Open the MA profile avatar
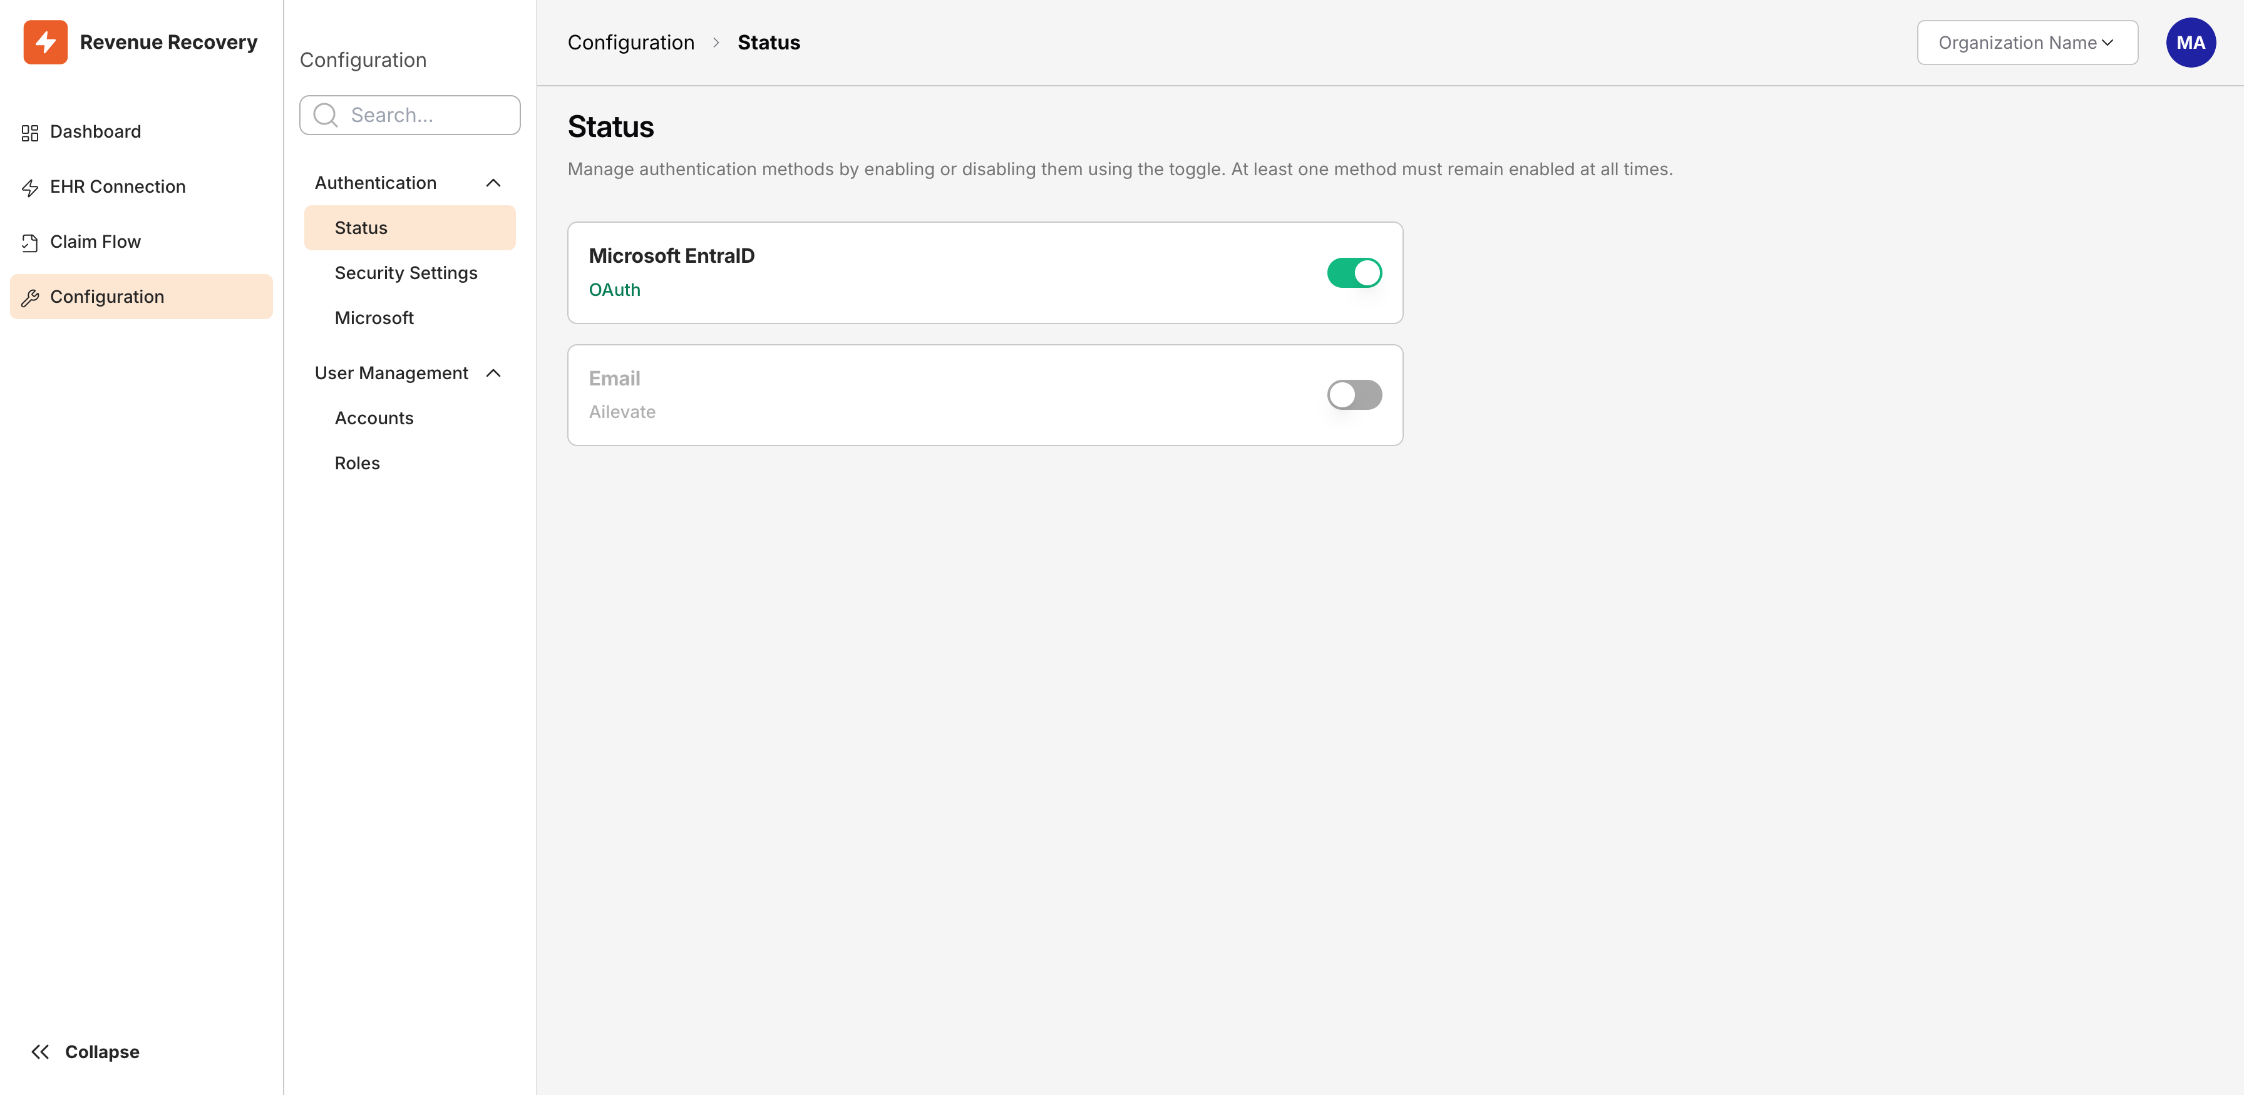This screenshot has width=2244, height=1095. pos(2191,42)
